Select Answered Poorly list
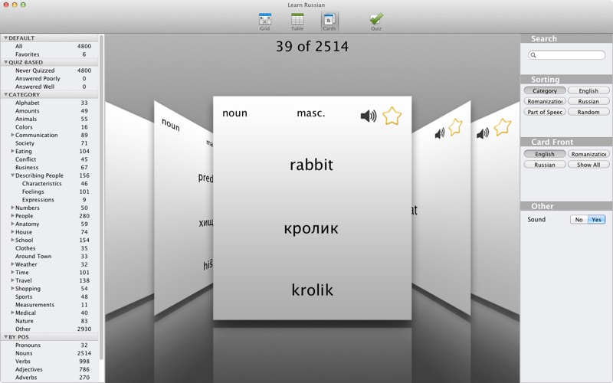The height and width of the screenshot is (383, 613). [50, 79]
